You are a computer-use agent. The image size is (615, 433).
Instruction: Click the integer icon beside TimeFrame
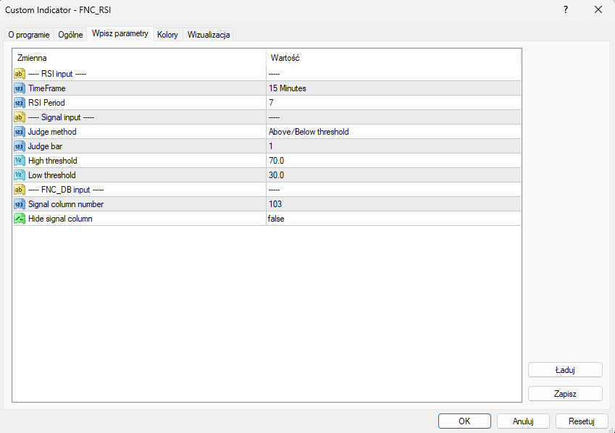[x=20, y=88]
